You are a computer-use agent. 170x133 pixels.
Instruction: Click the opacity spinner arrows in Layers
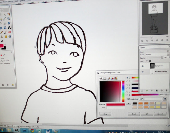click(x=169, y=57)
